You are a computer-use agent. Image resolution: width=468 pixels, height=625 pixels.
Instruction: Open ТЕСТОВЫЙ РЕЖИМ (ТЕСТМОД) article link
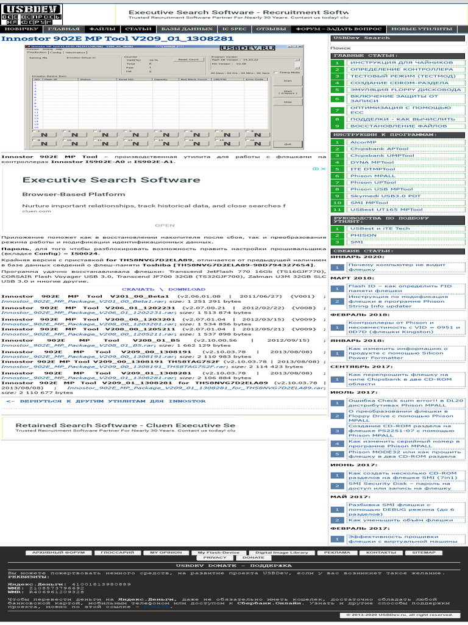click(403, 76)
